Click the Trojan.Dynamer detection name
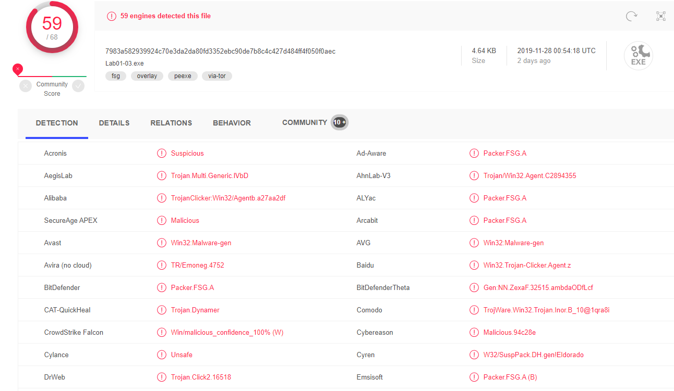 195,310
